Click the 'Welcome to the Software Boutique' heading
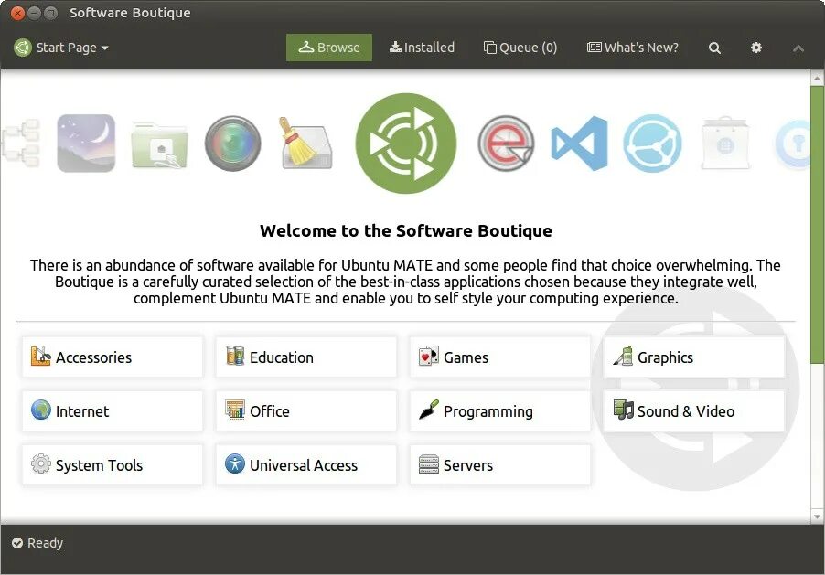The height and width of the screenshot is (575, 825). (x=406, y=231)
